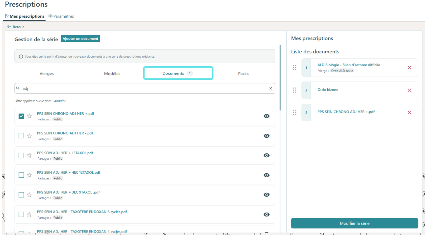Click the Documents tab count badge 1
The image size is (426, 236).
click(190, 73)
